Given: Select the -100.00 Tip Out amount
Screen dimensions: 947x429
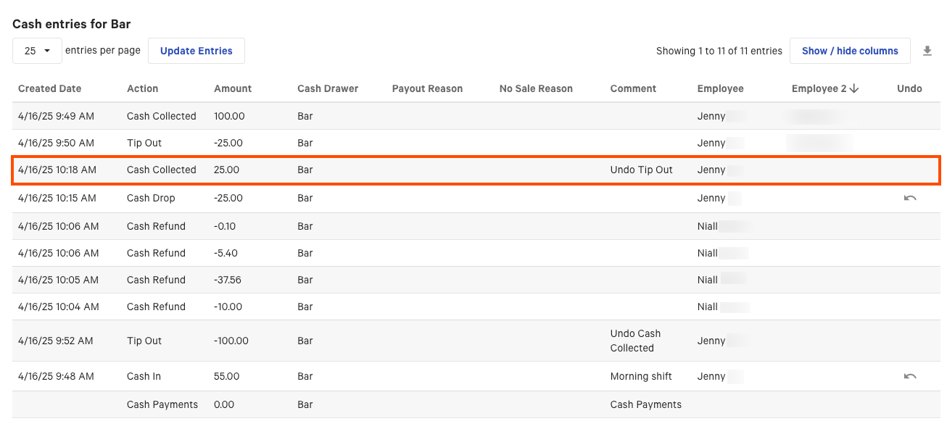Looking at the screenshot, I should click(x=231, y=341).
